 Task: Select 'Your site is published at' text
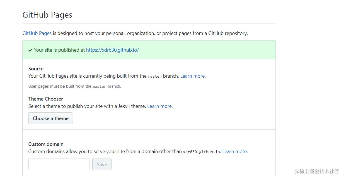pos(59,50)
